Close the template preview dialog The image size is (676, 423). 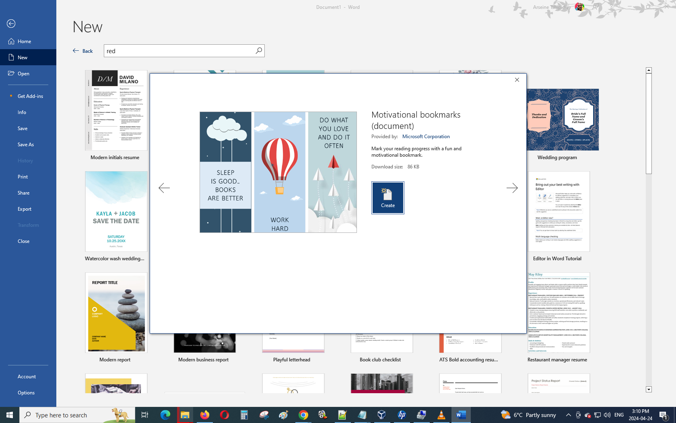point(517,80)
